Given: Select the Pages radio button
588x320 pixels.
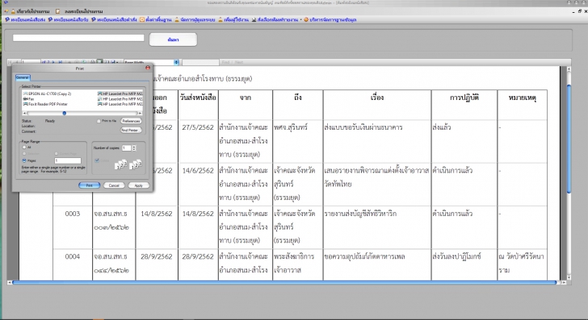Looking at the screenshot, I should 24,160.
